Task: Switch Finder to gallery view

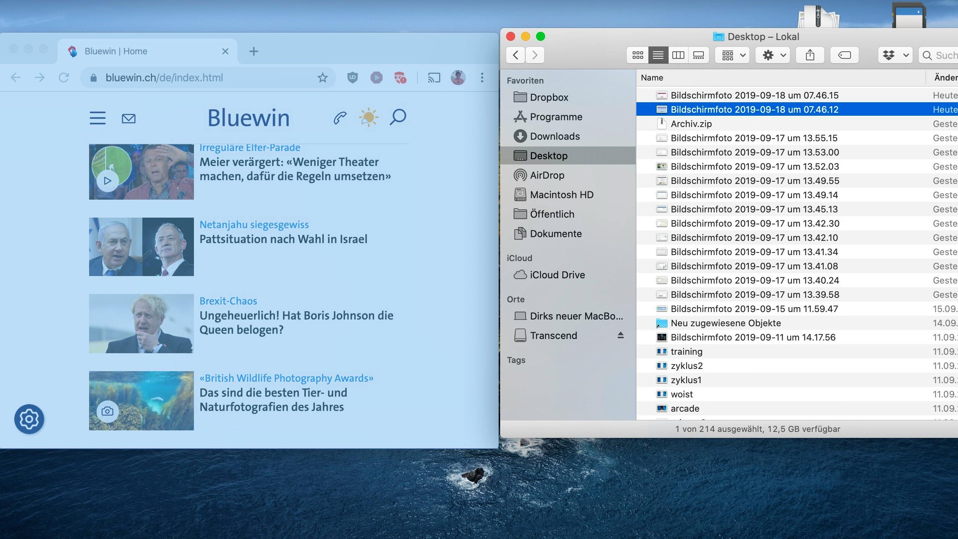Action: (x=699, y=55)
